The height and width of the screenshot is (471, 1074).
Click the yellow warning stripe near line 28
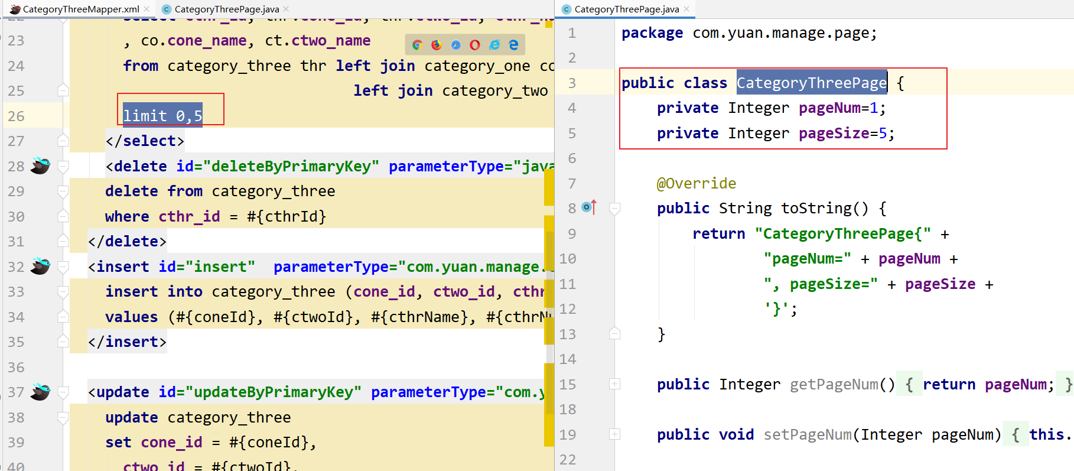coord(549,187)
